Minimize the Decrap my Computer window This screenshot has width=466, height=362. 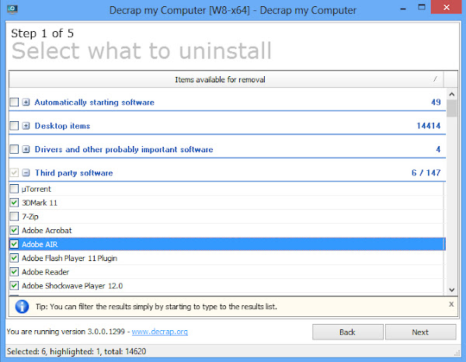click(403, 9)
